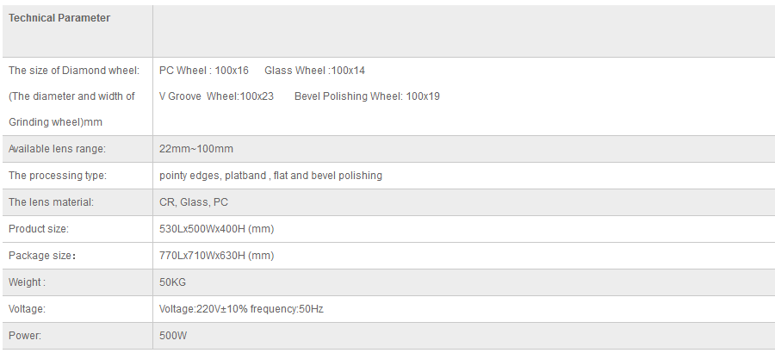Click The lens material label
This screenshot has width=775, height=353.
point(51,202)
